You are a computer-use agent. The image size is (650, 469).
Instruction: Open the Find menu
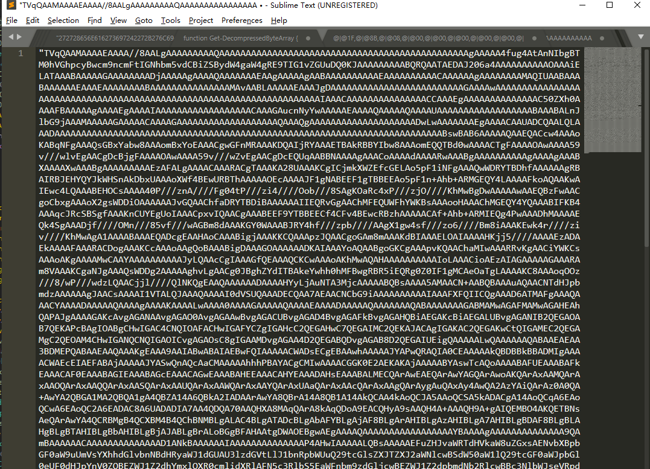[95, 21]
